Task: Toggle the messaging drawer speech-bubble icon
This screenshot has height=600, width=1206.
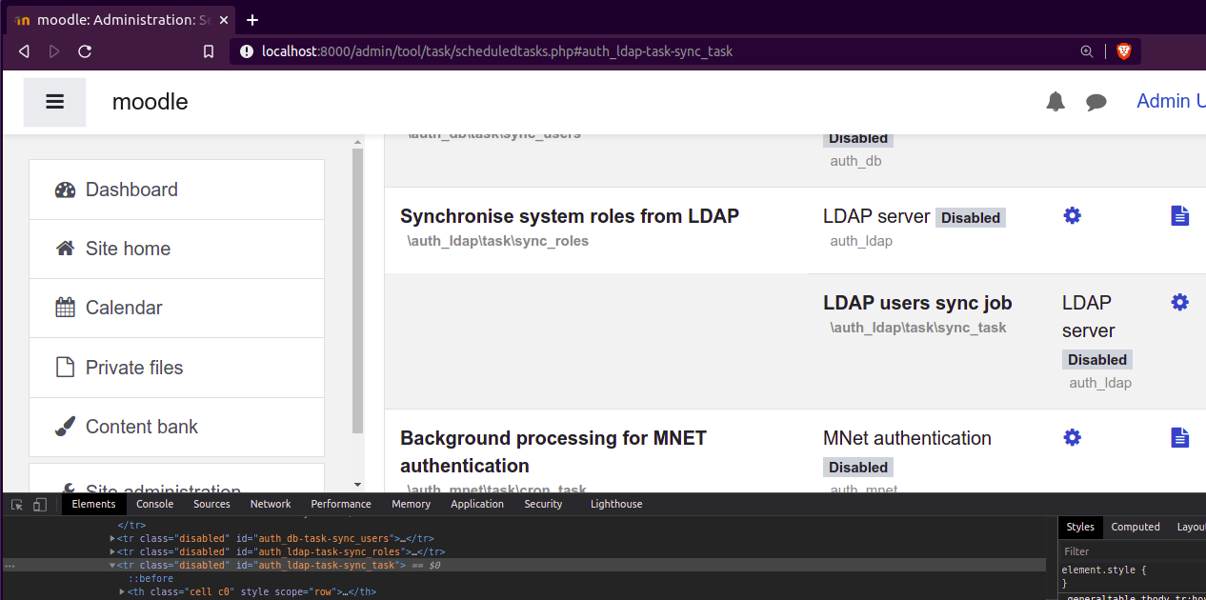Action: pos(1096,102)
